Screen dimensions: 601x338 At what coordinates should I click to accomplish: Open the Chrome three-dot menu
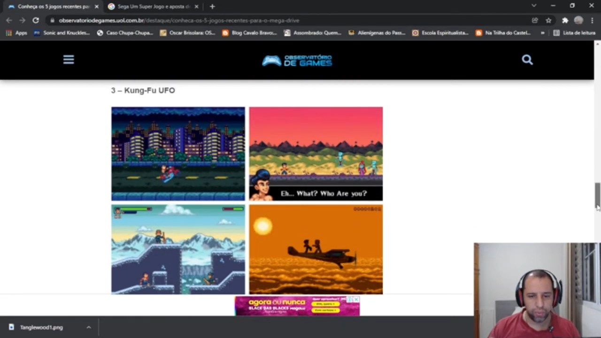[x=592, y=20]
